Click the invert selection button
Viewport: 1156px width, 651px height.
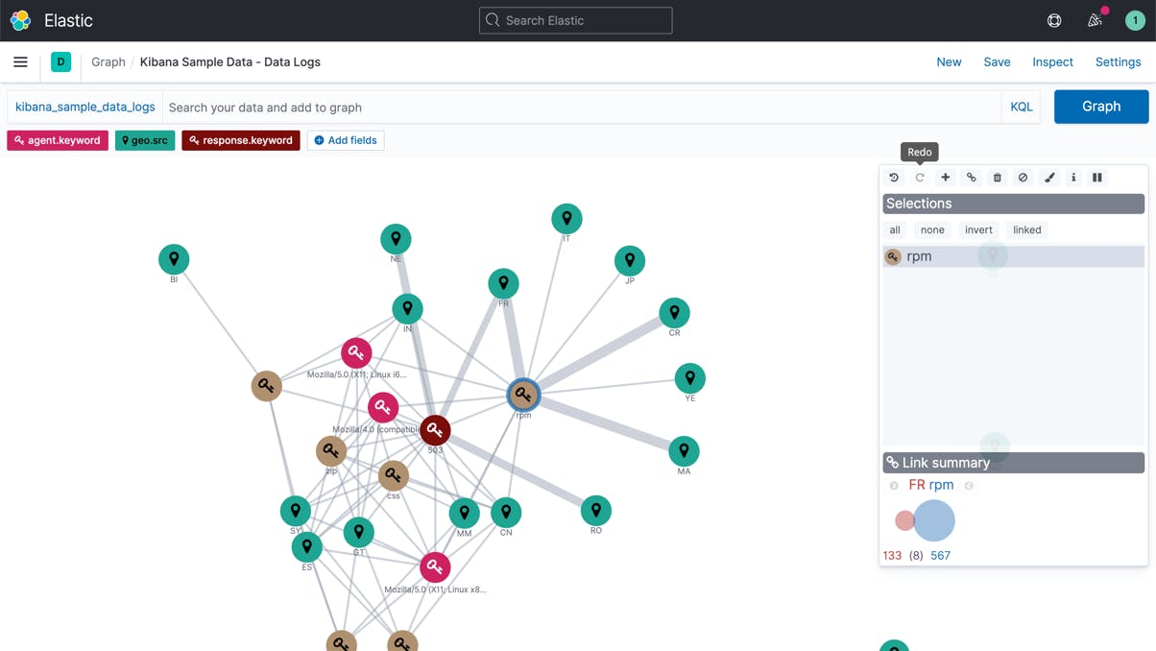[x=978, y=229]
